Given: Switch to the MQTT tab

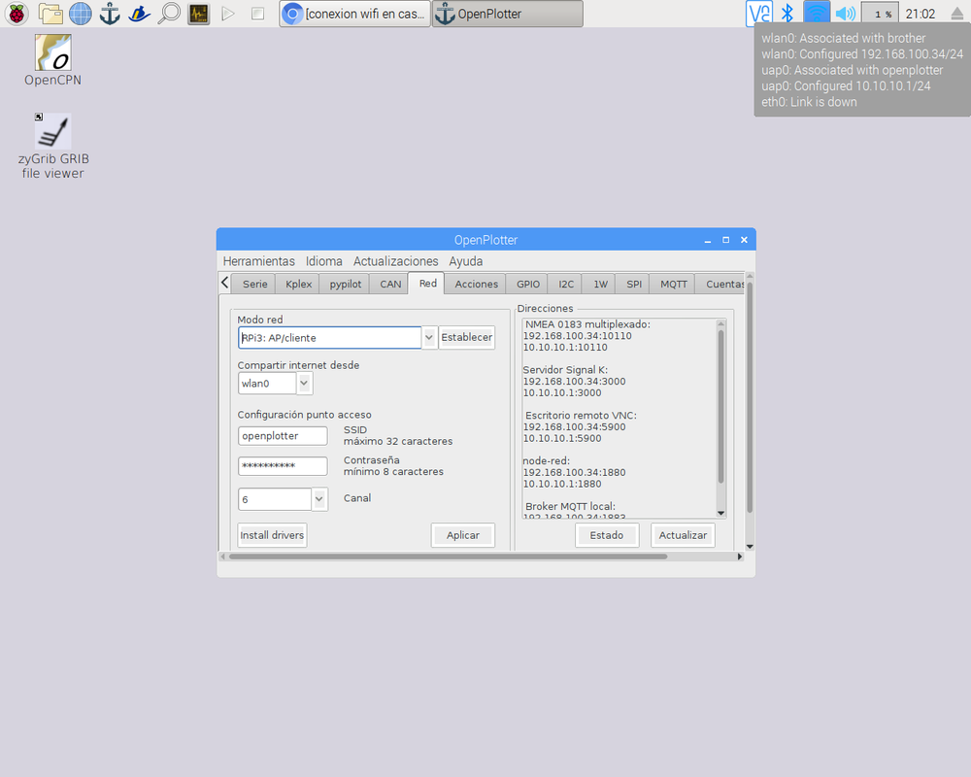Looking at the screenshot, I should (x=673, y=284).
